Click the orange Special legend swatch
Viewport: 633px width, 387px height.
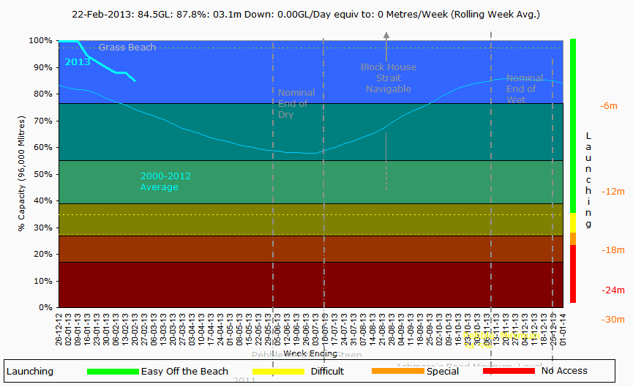click(x=397, y=371)
